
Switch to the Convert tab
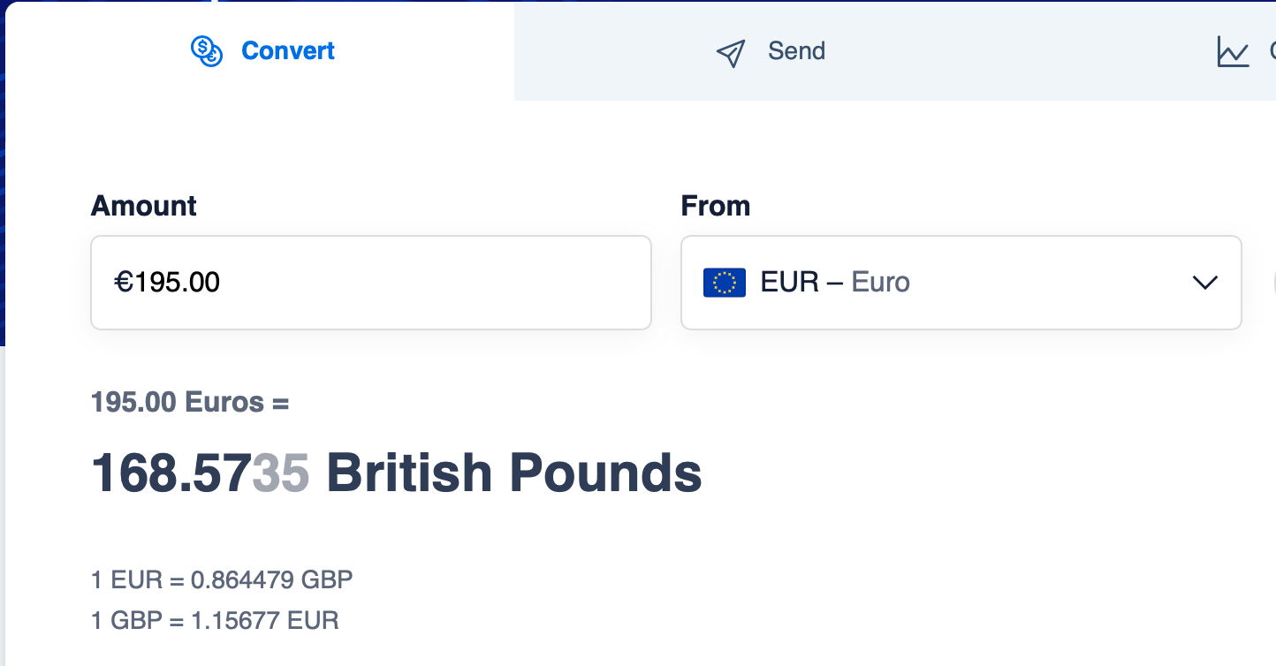[262, 51]
